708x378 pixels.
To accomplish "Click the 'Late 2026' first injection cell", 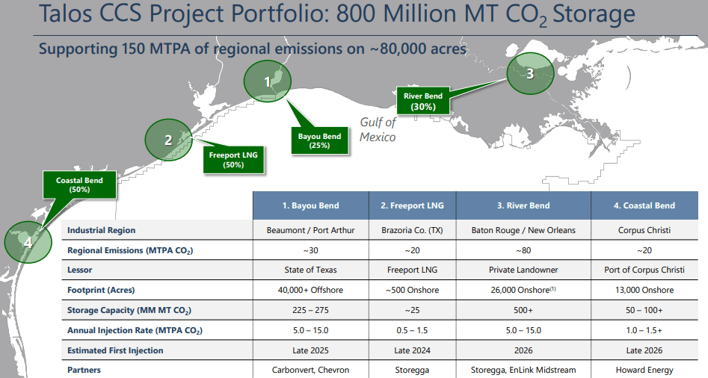I will pyautogui.click(x=644, y=350).
